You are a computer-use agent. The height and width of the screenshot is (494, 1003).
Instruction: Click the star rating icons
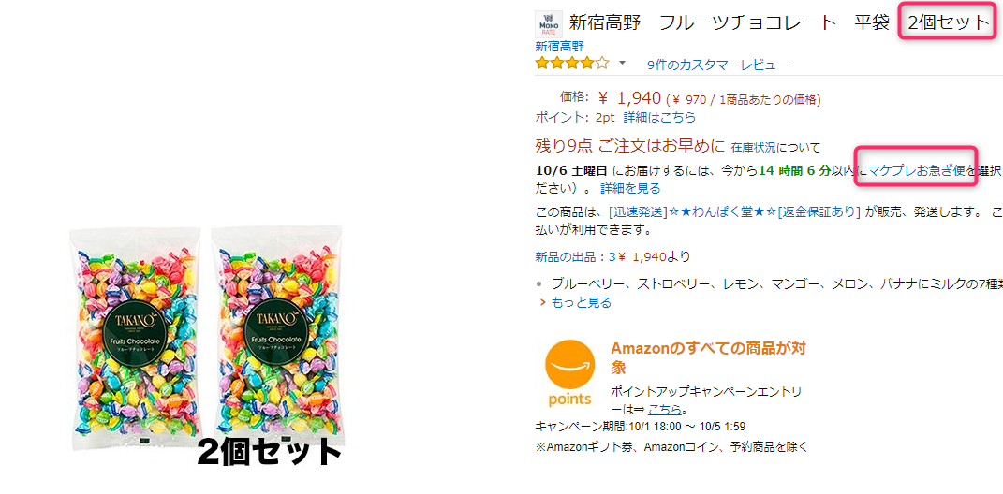(x=572, y=64)
